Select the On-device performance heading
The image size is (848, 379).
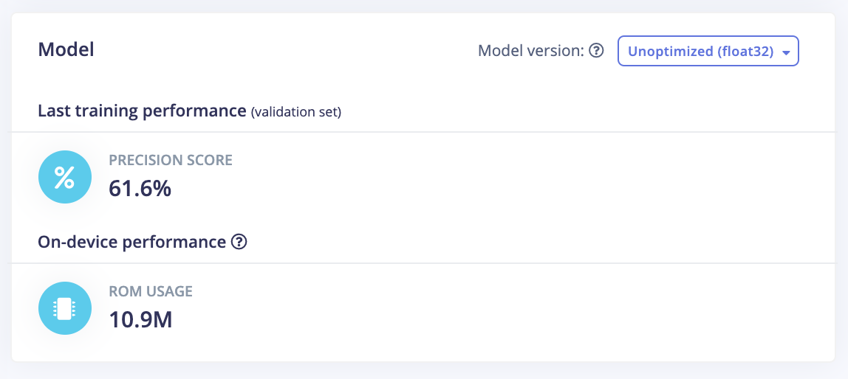pos(131,242)
